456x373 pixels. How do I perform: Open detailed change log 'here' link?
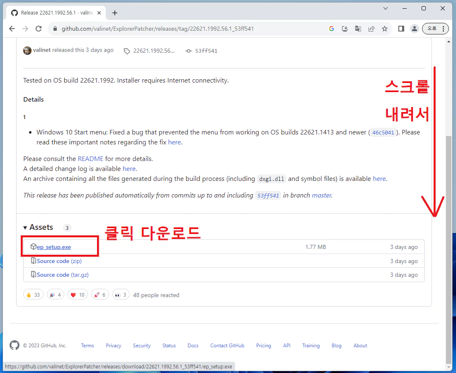(x=129, y=168)
